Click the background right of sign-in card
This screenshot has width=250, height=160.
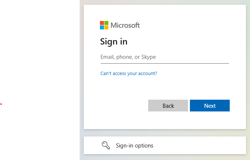[248, 74]
